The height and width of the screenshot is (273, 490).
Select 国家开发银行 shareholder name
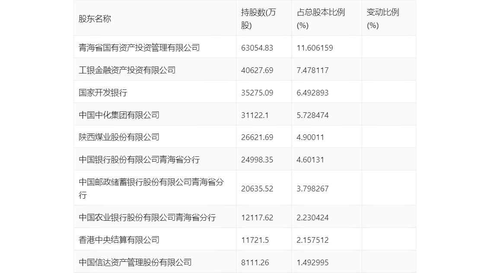tap(103, 93)
